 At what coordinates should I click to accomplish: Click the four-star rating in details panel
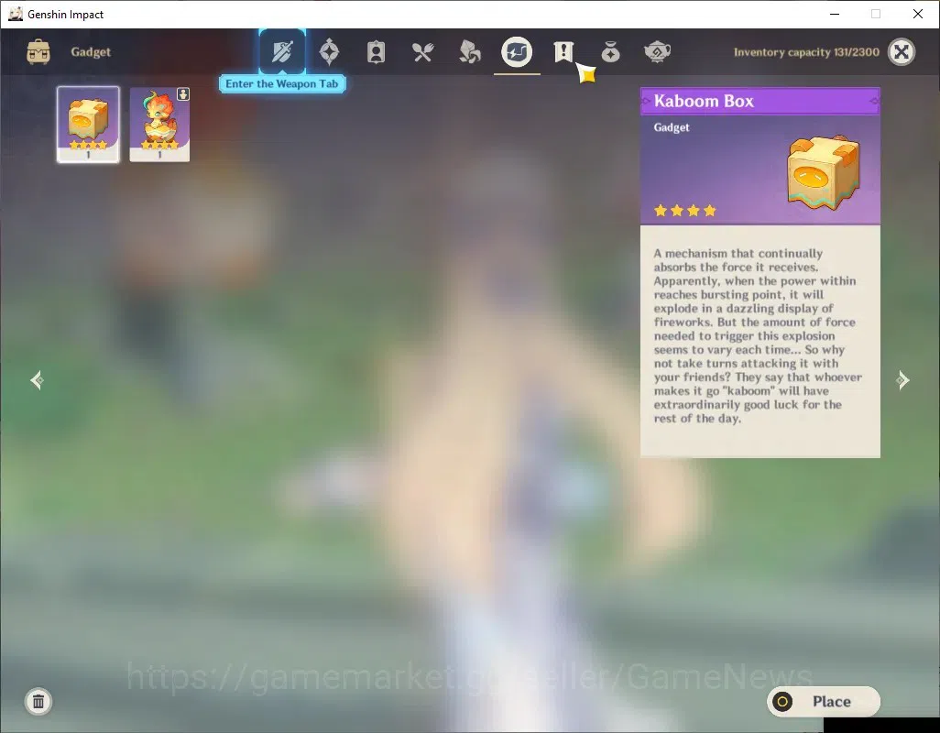click(x=684, y=211)
